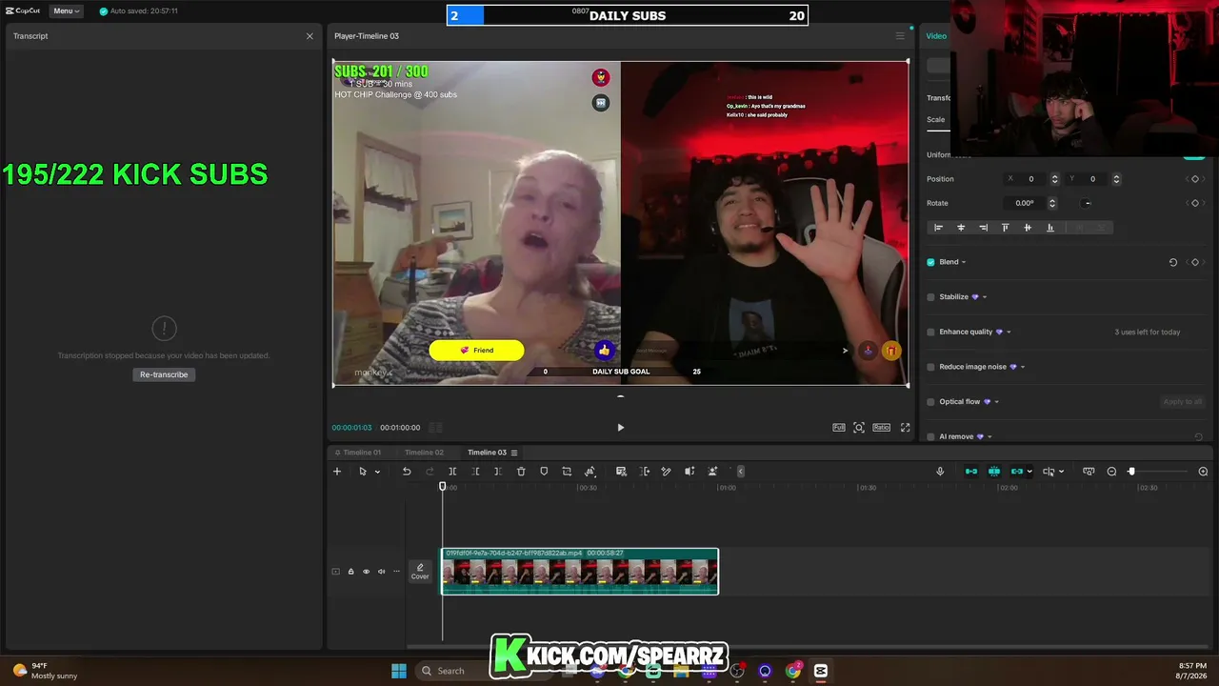1219x686 pixels.
Task: Align clip to left with align-left icon
Action: click(x=938, y=228)
